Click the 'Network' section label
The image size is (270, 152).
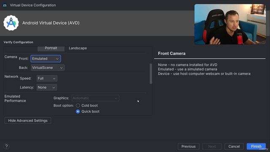11,76
